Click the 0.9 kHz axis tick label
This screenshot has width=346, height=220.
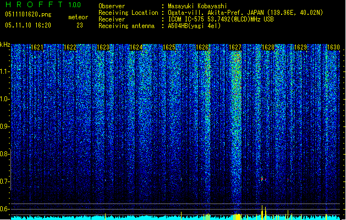5,127
